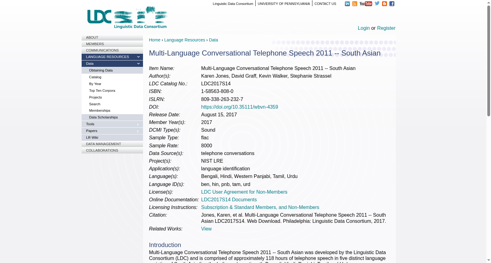The image size is (491, 263).
Task: Visit the YouTube channel icon
Action: tap(366, 4)
